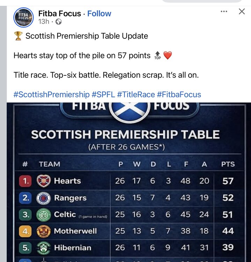Open the Fitba Focus page name link

[x=60, y=14]
